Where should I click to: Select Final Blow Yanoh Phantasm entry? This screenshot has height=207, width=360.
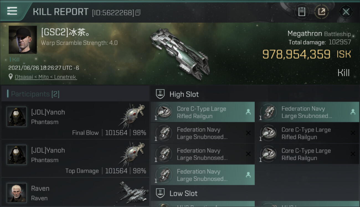(x=75, y=120)
